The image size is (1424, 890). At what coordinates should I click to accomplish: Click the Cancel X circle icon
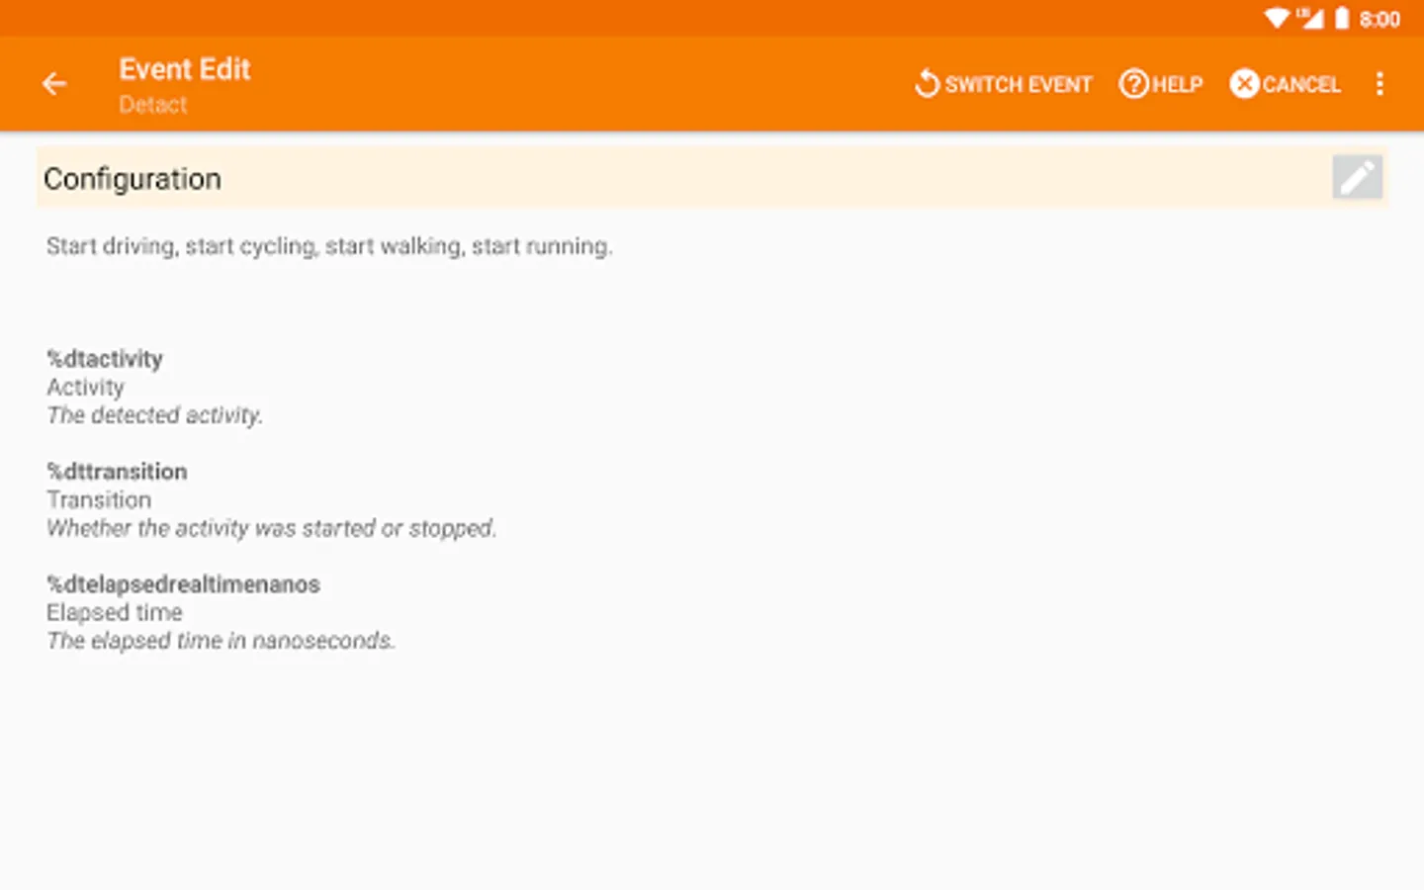(x=1244, y=84)
